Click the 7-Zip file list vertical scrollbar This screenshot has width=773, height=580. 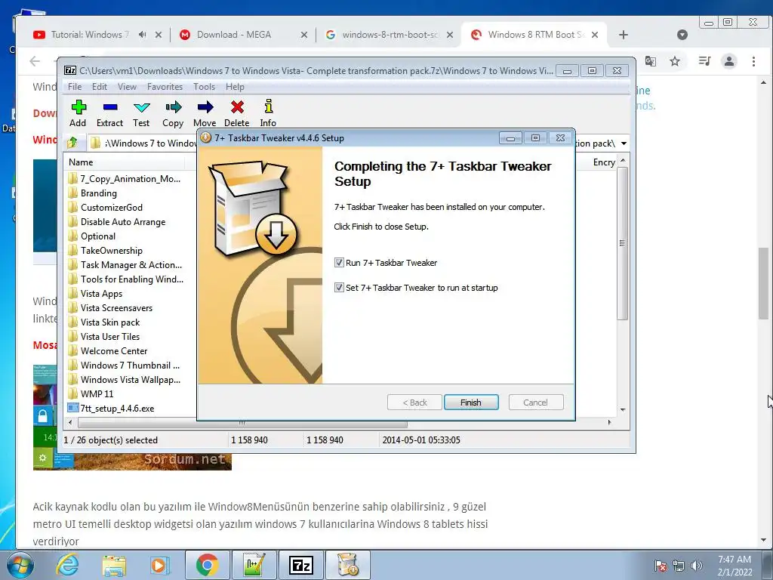click(x=623, y=244)
